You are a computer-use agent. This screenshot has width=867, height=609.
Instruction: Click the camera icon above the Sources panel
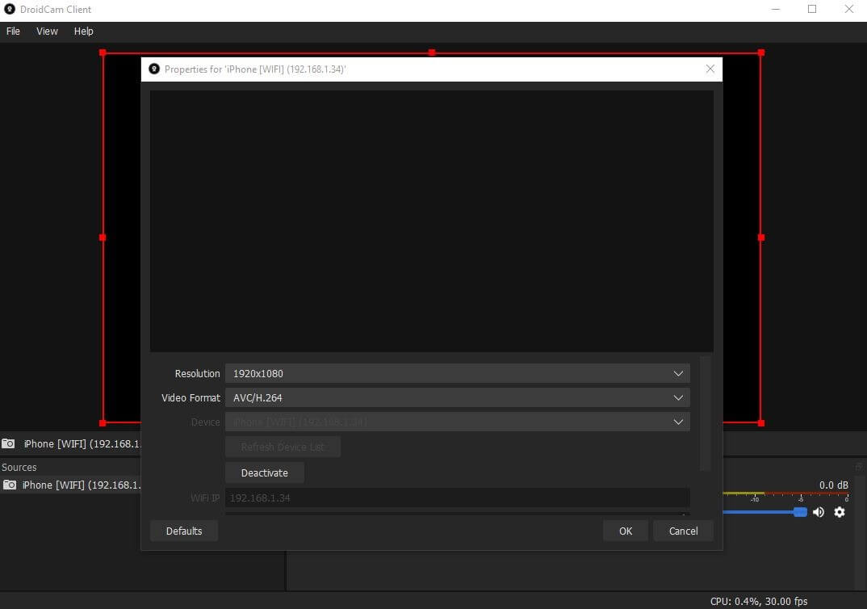click(8, 443)
